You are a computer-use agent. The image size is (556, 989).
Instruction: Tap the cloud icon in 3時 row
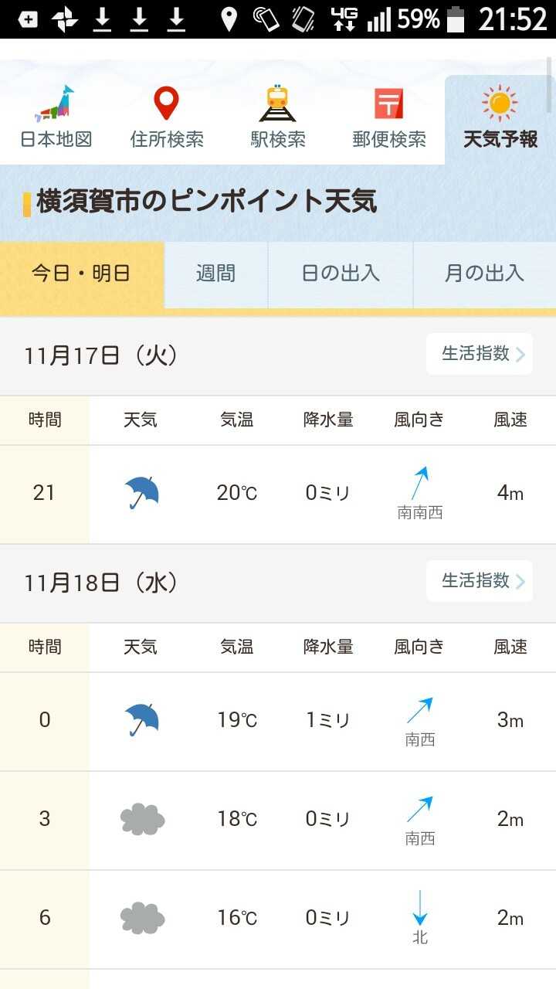142,819
